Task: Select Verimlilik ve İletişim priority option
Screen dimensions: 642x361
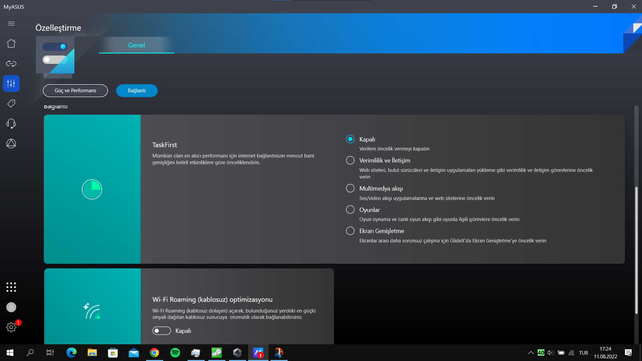Action: [350, 160]
